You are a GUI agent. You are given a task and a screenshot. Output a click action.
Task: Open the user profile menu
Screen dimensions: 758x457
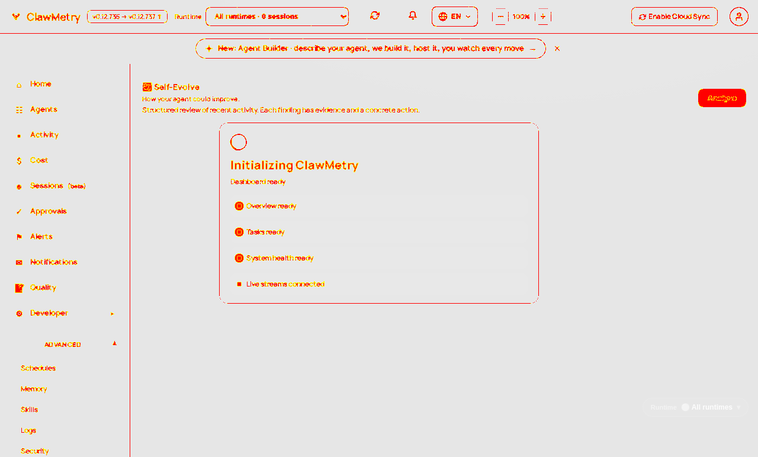point(739,17)
